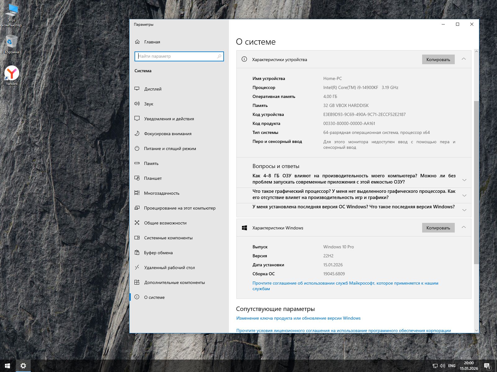Open Yandex browser desktop shortcut

(x=12, y=73)
